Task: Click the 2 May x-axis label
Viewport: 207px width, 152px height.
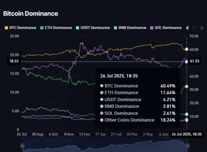Action: 148,134
